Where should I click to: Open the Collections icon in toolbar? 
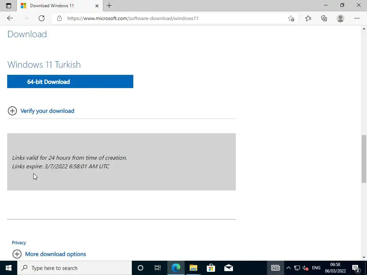(x=324, y=18)
